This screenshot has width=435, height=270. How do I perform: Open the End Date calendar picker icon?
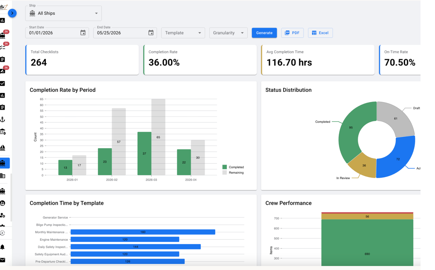(x=151, y=33)
